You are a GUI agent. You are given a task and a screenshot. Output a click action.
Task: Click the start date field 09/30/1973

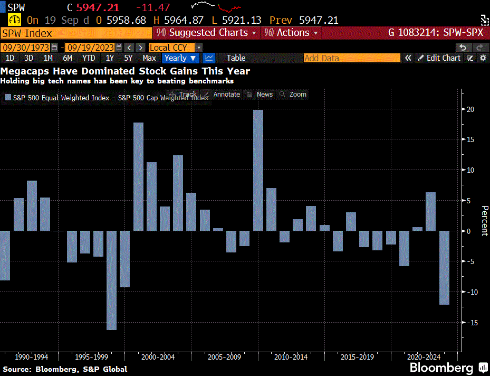point(26,48)
